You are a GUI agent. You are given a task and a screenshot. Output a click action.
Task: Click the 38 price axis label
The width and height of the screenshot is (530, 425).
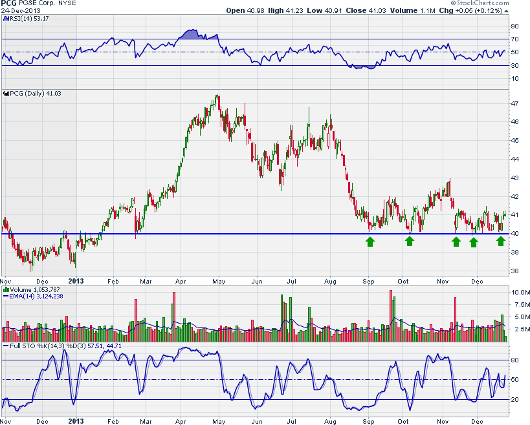[514, 271]
